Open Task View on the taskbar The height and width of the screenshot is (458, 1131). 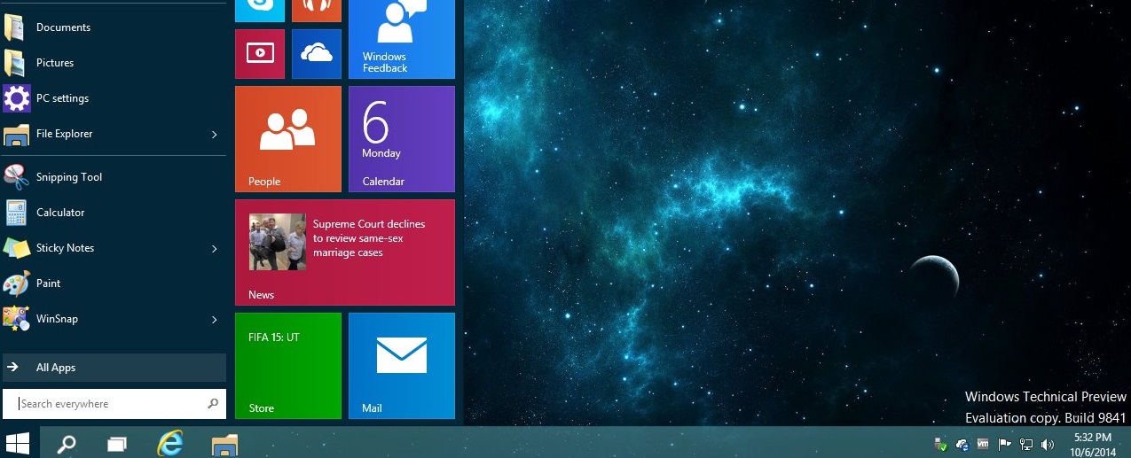117,443
